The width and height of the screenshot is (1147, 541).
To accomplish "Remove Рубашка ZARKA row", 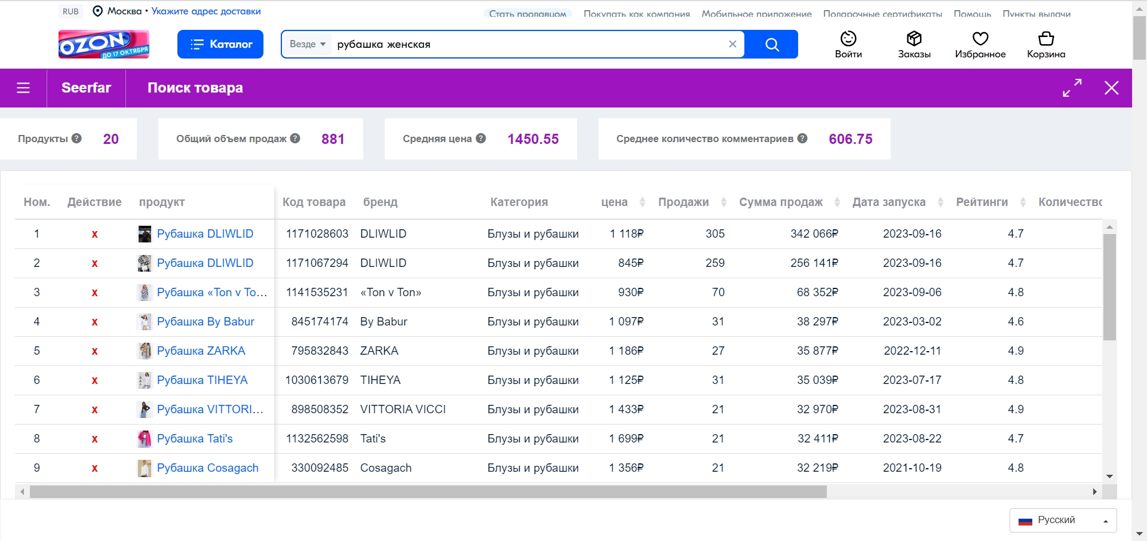I will tap(94, 351).
